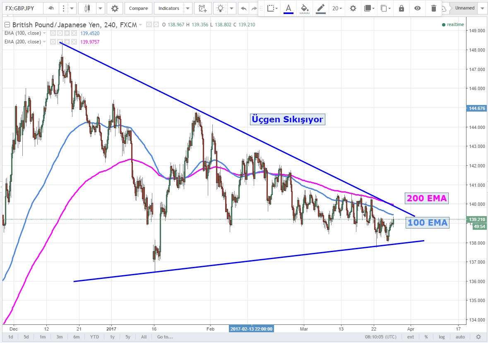This screenshot has height=343, width=488.
Task: Click the create alert clock icon
Action: pyautogui.click(x=202, y=8)
